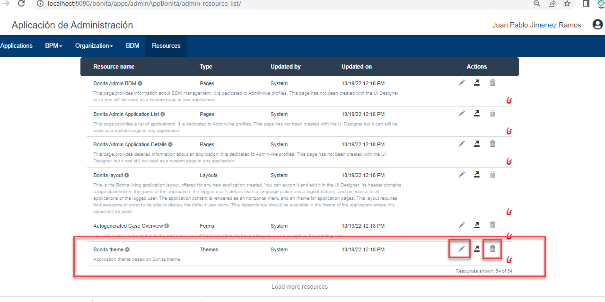This screenshot has width=605, height=302.
Task: Open the user profile avatar icon
Action: point(598,25)
